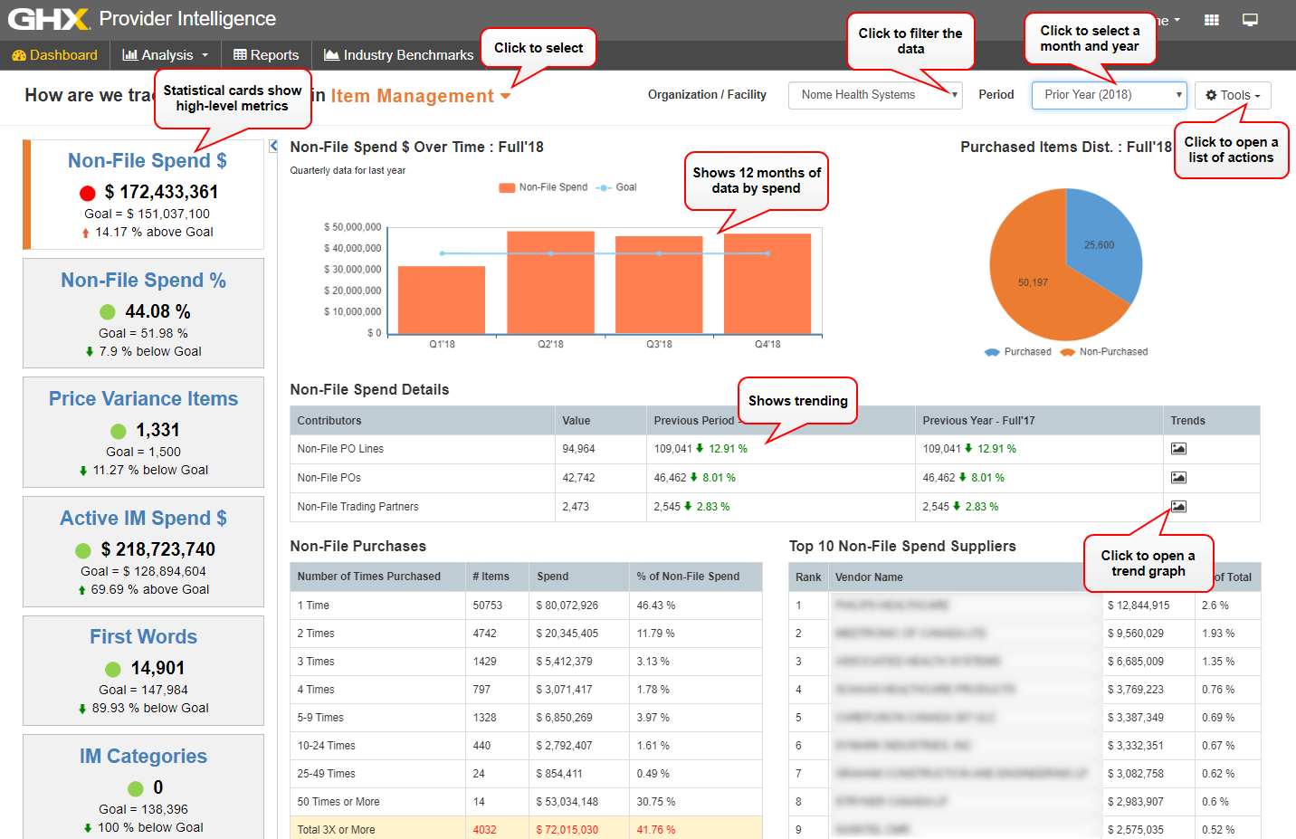Click the apps grid icon in header
This screenshot has height=839, width=1296.
(x=1212, y=20)
